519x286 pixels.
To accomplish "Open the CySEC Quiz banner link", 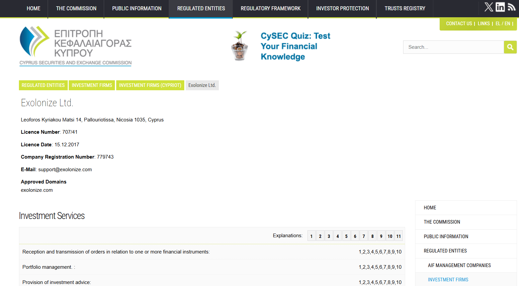I will click(296, 46).
